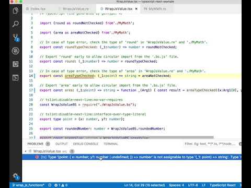Click the sync icon in status bar
The image size is (251, 188).
point(50,185)
